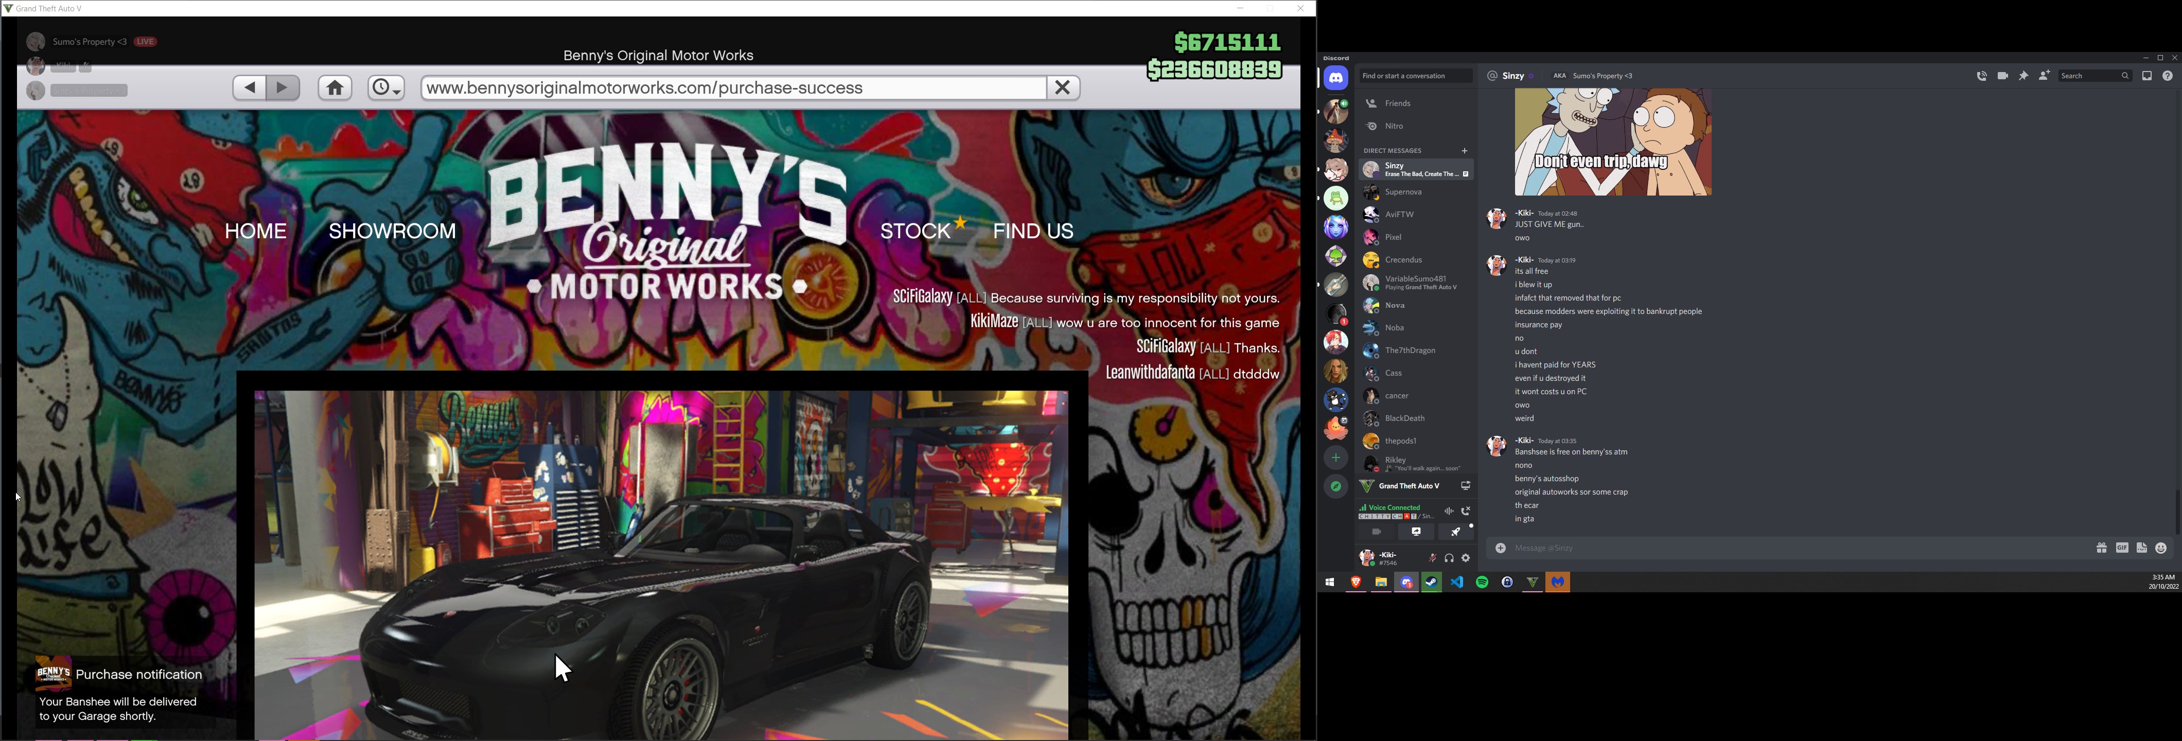2182x741 pixels.
Task: Open Discord home via the Discord logo button
Action: click(x=1336, y=78)
